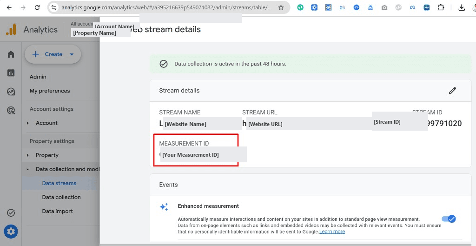Image resolution: width=476 pixels, height=246 pixels.
Task: Click the MEASUREMENT ID label
Action: (184, 143)
